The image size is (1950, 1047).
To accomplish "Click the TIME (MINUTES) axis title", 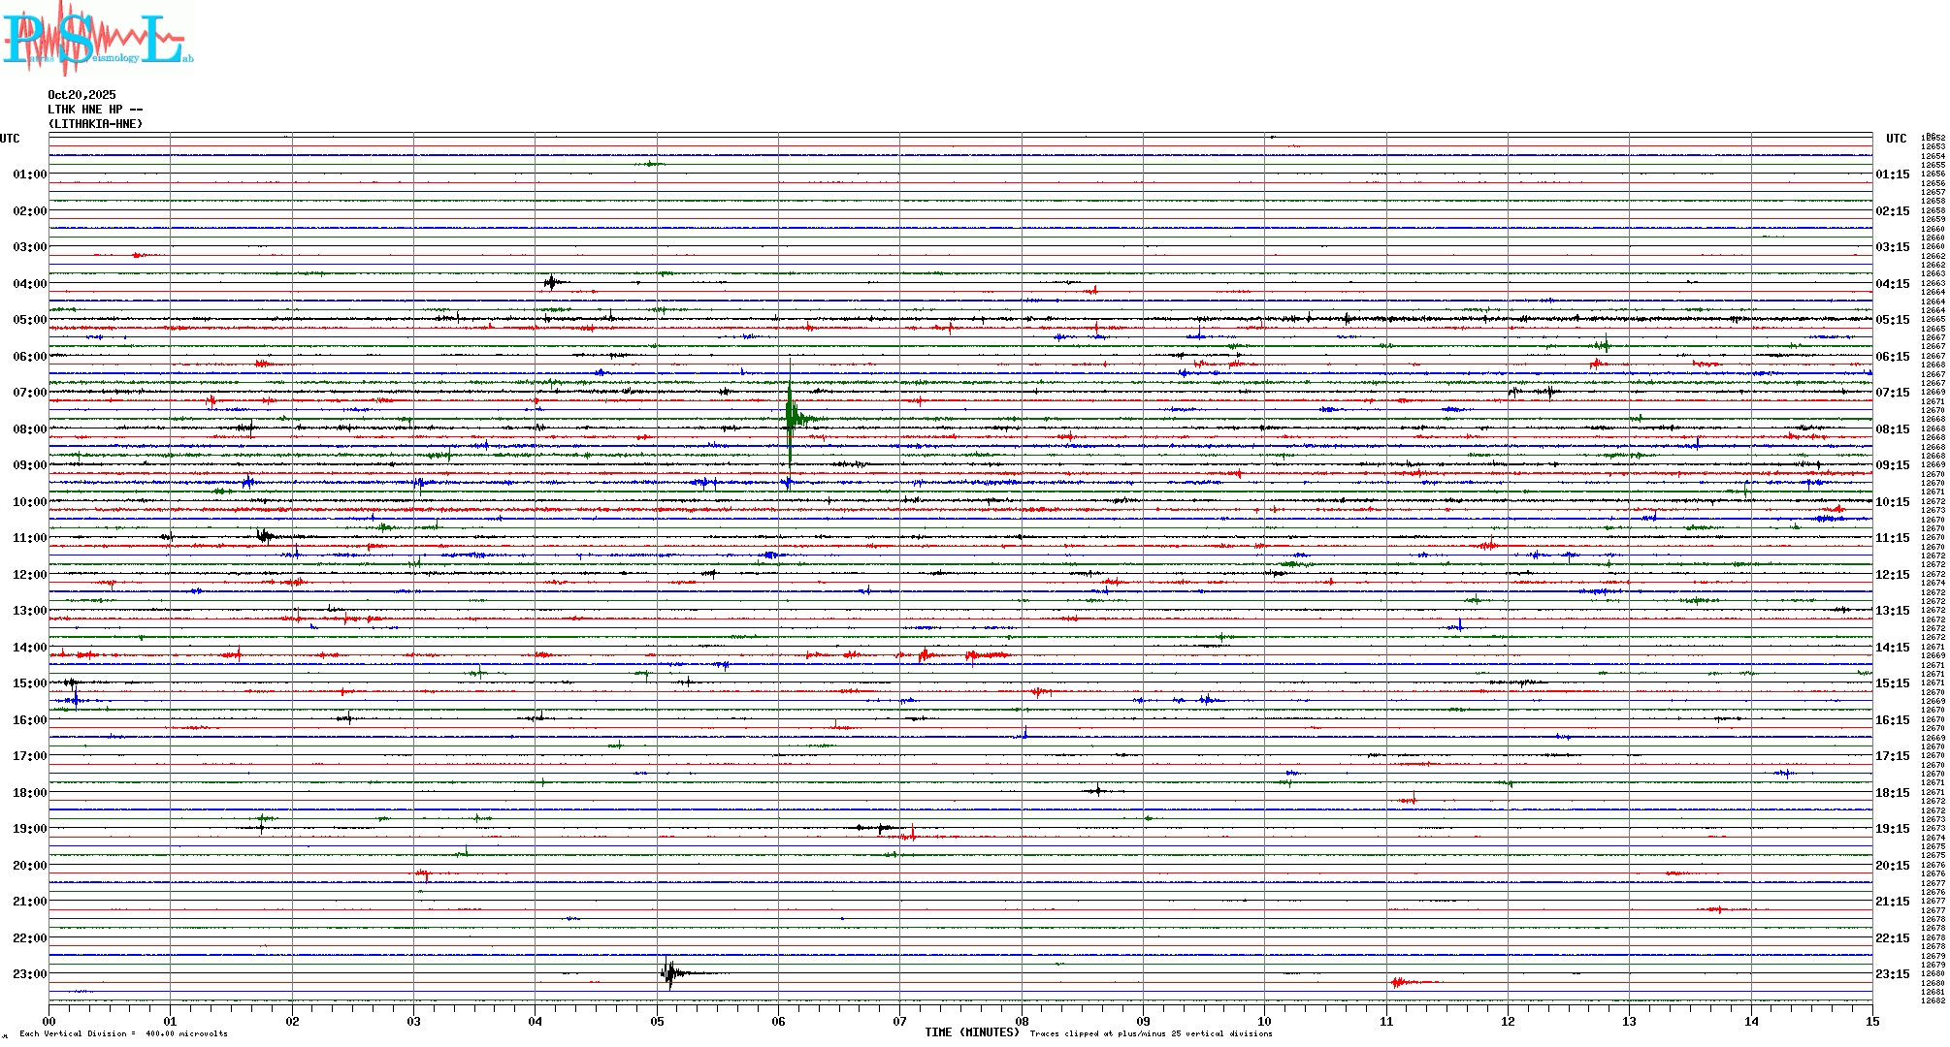I will tap(971, 1032).
